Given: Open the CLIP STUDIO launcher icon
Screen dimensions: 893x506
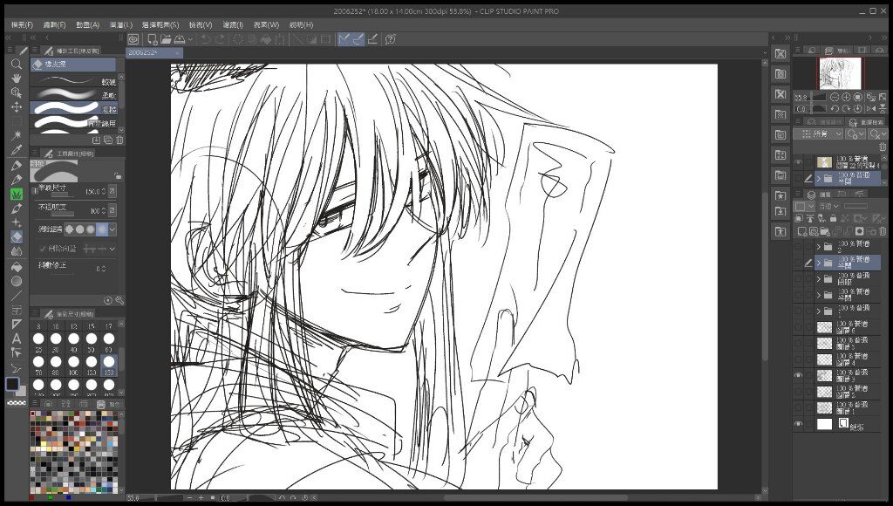Looking at the screenshot, I should point(133,39).
